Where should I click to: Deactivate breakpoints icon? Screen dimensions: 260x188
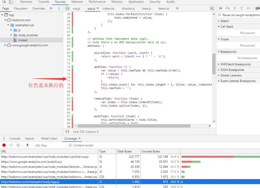[257, 8]
